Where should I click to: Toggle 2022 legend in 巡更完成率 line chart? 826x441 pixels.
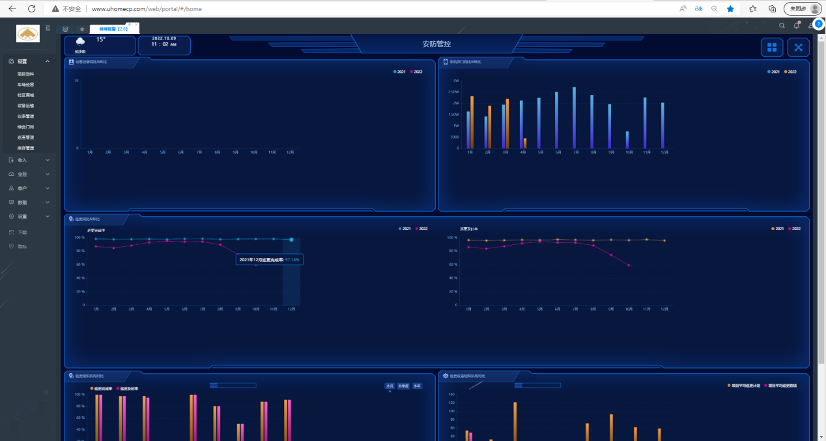(421, 229)
